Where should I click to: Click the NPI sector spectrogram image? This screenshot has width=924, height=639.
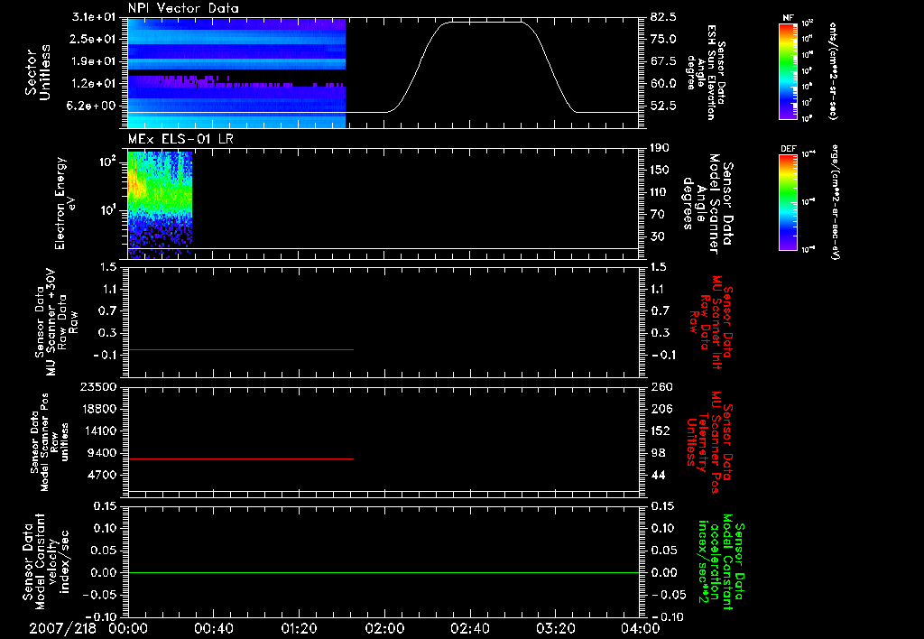tap(236, 73)
